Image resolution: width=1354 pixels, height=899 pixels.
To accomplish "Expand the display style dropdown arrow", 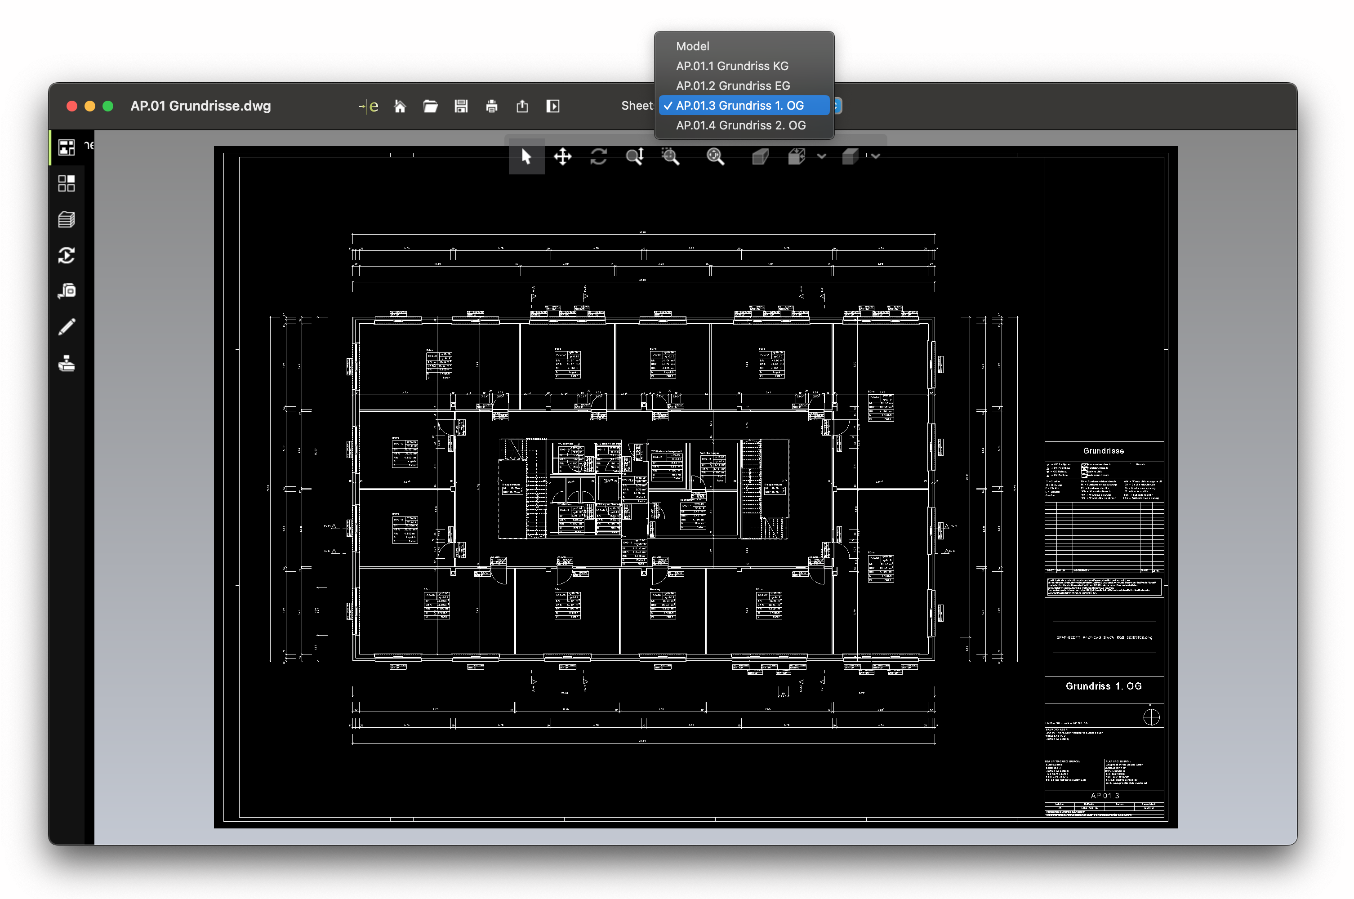I will tap(875, 156).
